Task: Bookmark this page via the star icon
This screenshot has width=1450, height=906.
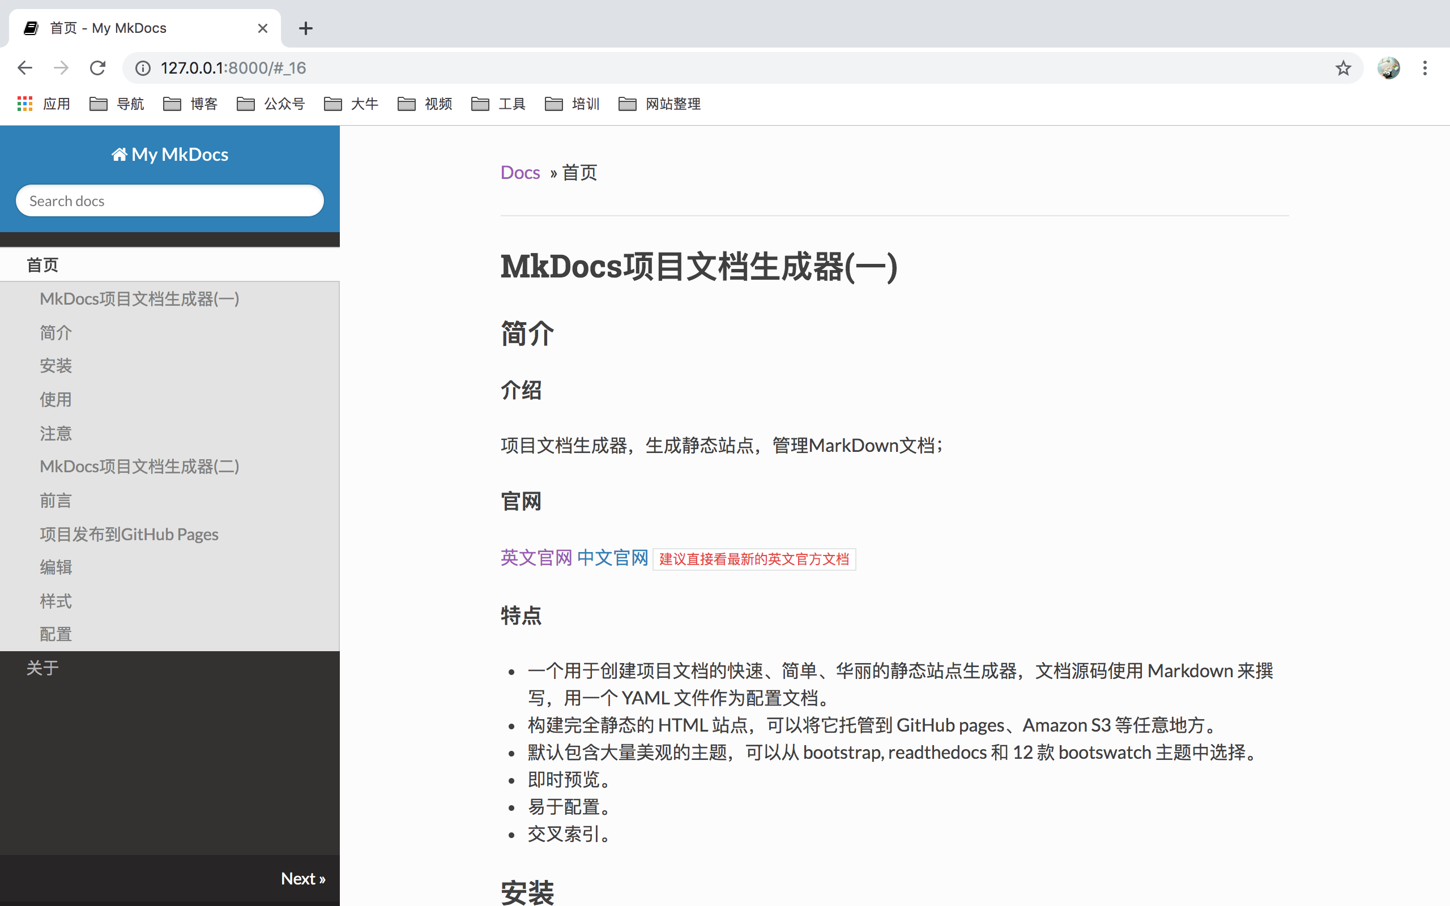Action: click(x=1344, y=68)
